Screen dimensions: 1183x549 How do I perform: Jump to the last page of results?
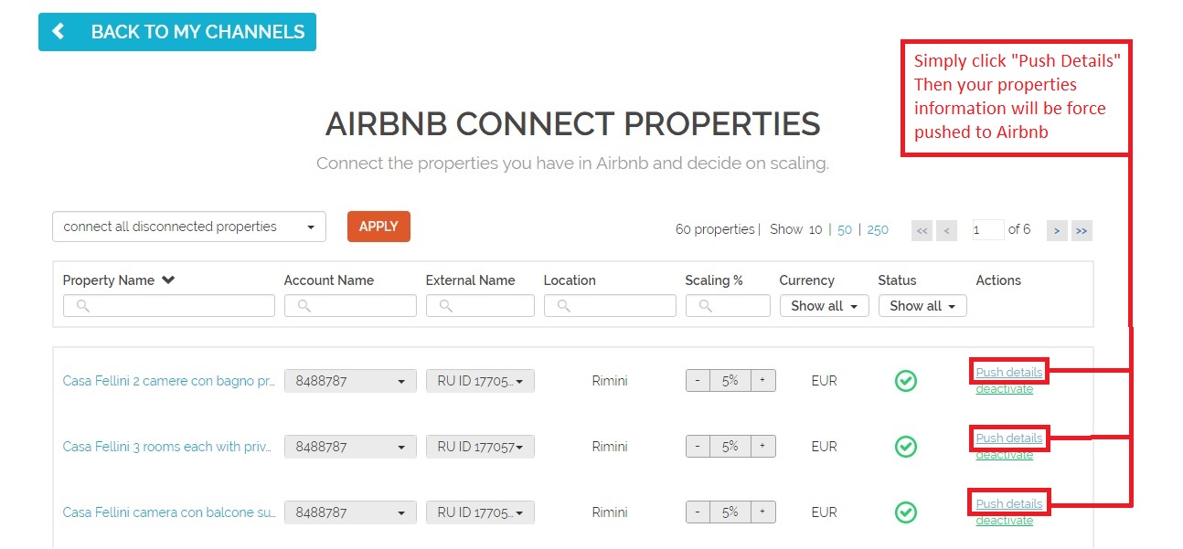coord(1082,230)
